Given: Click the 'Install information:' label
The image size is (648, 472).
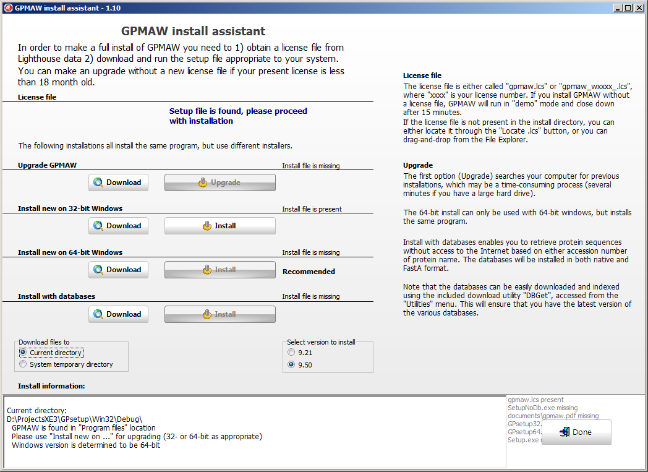Looking at the screenshot, I should pos(51,386).
